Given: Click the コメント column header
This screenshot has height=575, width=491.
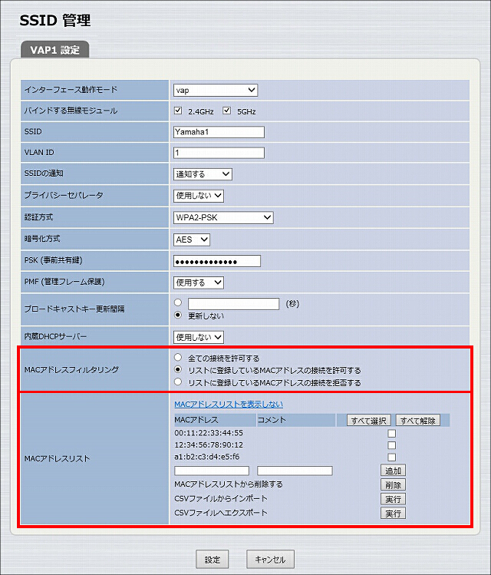Looking at the screenshot, I should 296,420.
